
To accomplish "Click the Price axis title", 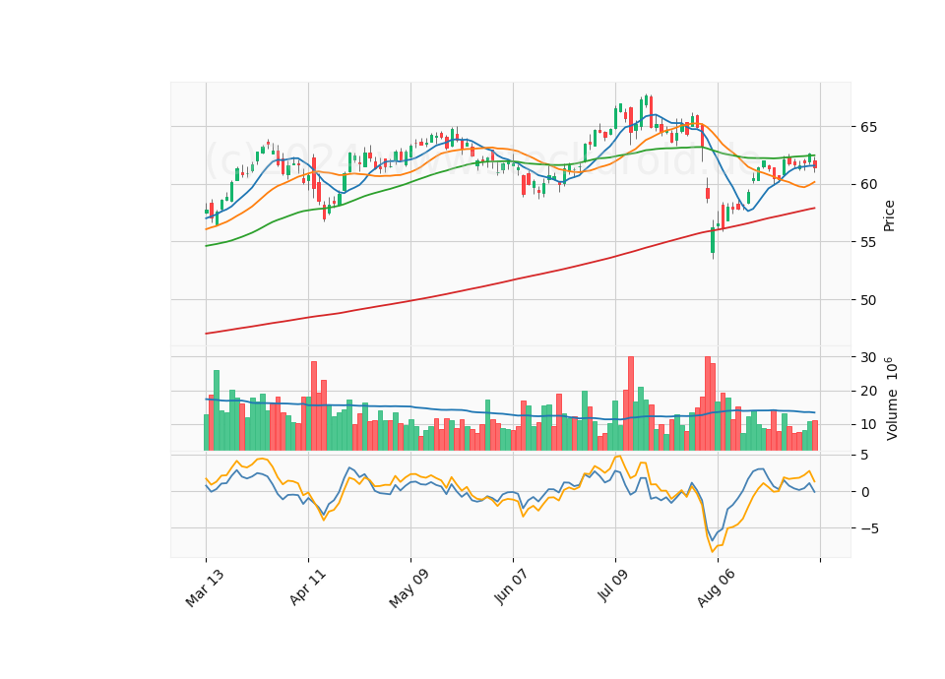I will (889, 216).
